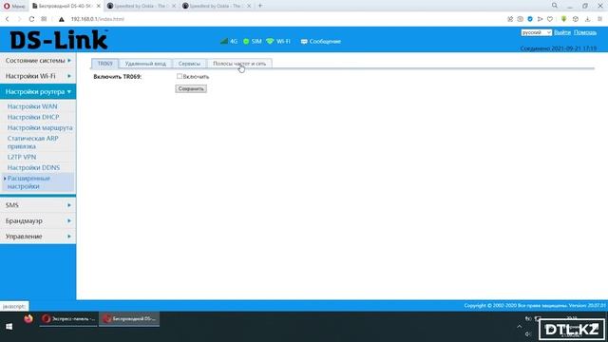Image resolution: width=608 pixels, height=342 pixels.
Task: Reload the router page
Action: coord(31,19)
